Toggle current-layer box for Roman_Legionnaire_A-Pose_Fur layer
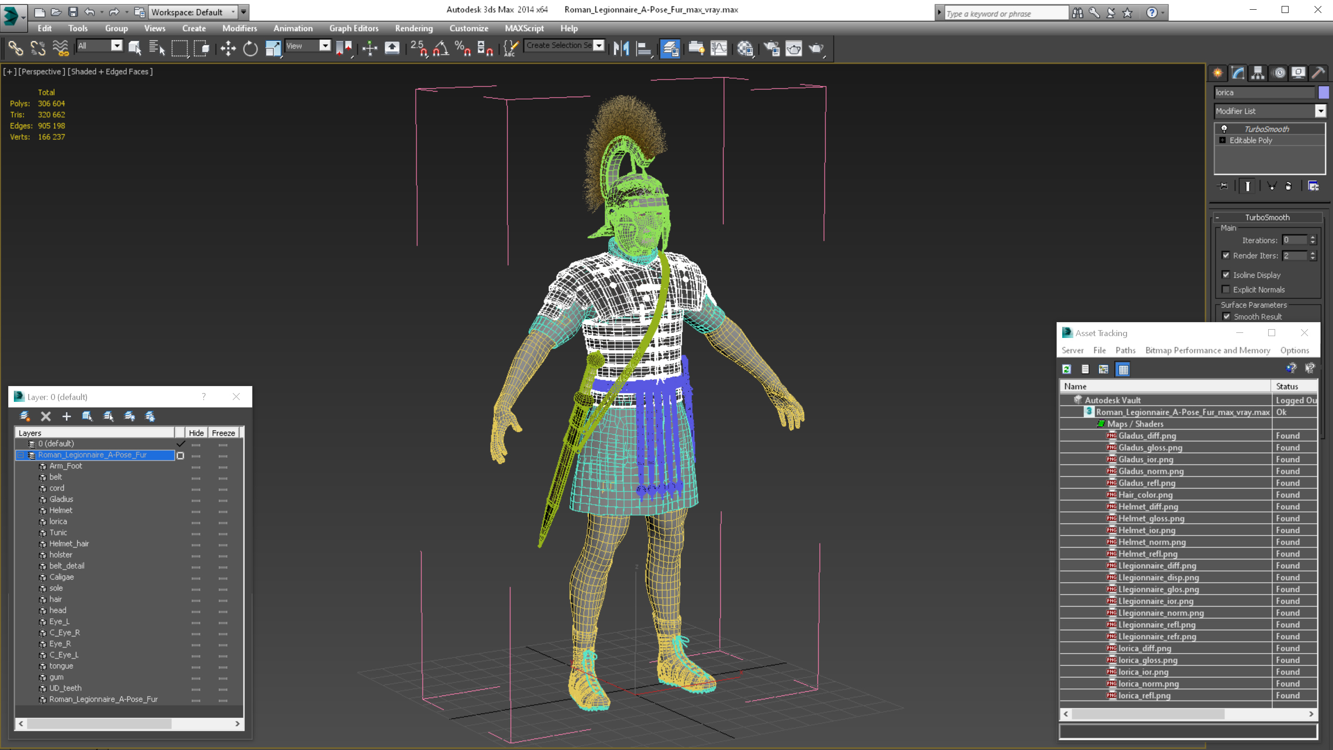Image resolution: width=1333 pixels, height=750 pixels. coord(180,456)
